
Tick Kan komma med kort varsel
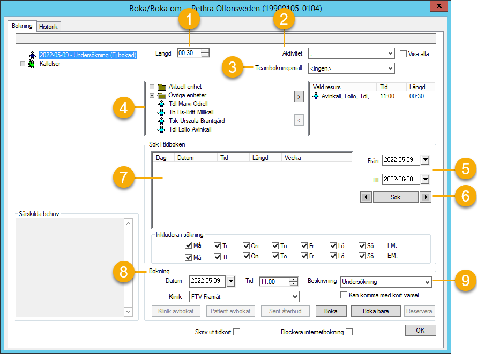pyautogui.click(x=344, y=295)
